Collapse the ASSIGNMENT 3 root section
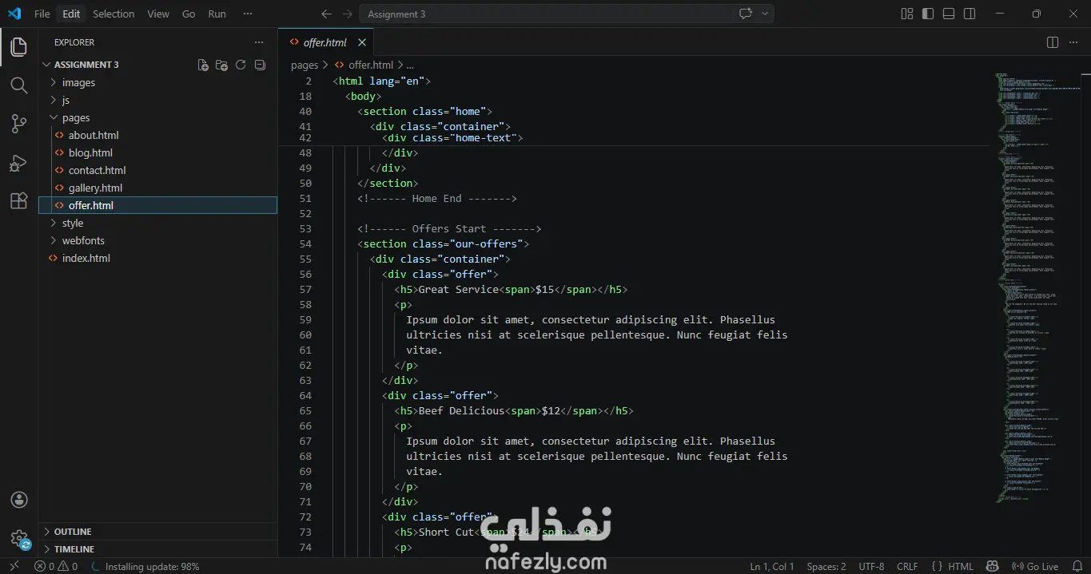1091x574 pixels. click(86, 65)
